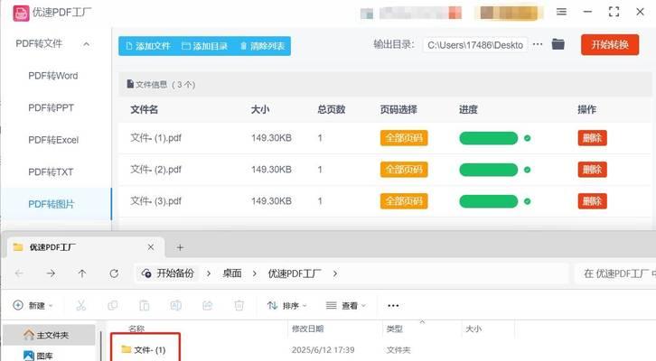Viewport: 656px width, 361px height.
Task: Delete 文件- (1).pdf with 删除 button
Action: [x=592, y=138]
